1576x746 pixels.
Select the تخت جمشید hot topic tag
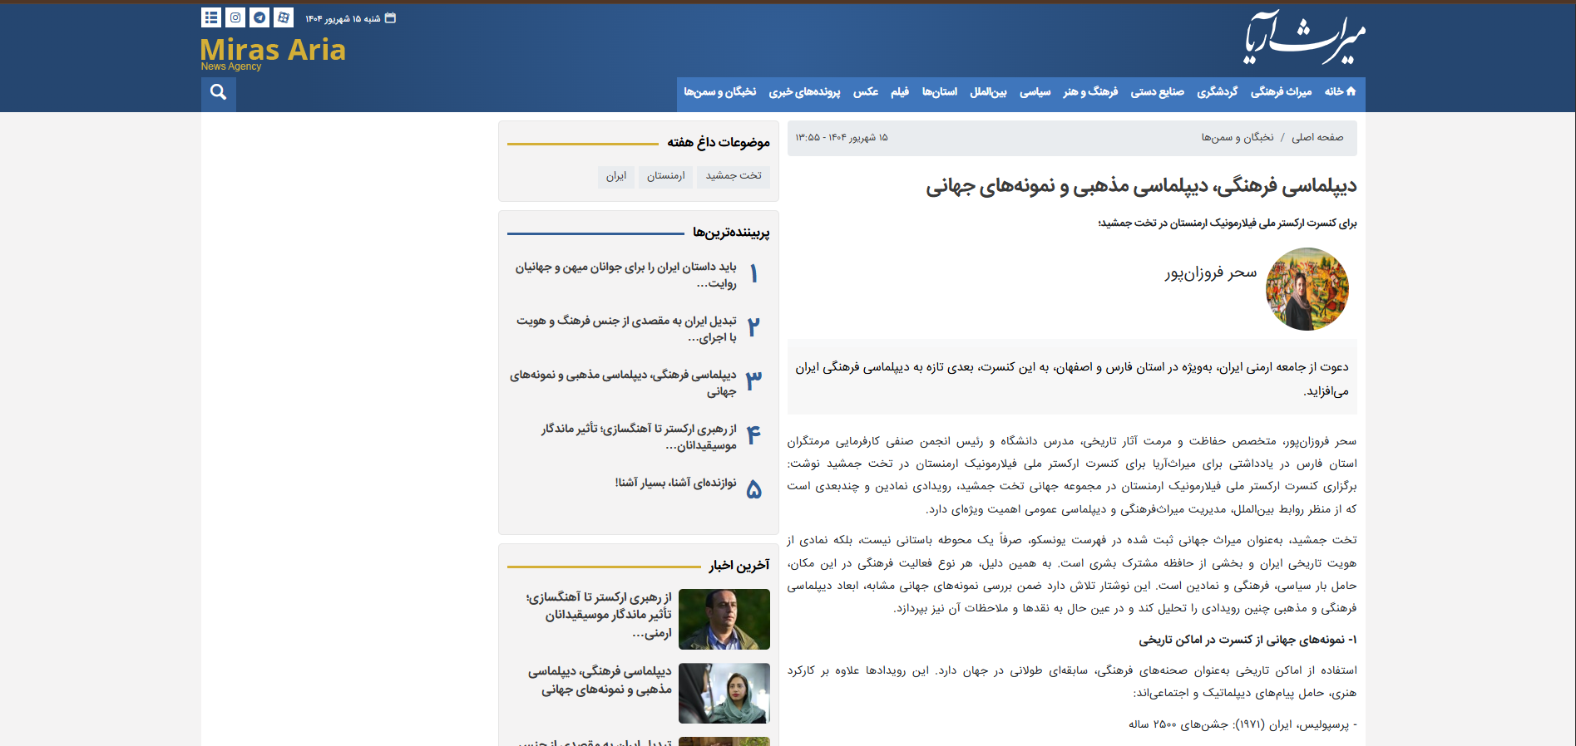point(734,176)
